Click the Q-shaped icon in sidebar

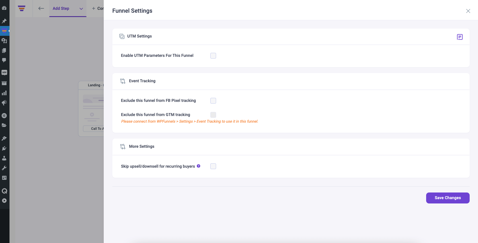tap(4, 191)
